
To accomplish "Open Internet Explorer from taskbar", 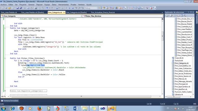I will coord(12,108).
